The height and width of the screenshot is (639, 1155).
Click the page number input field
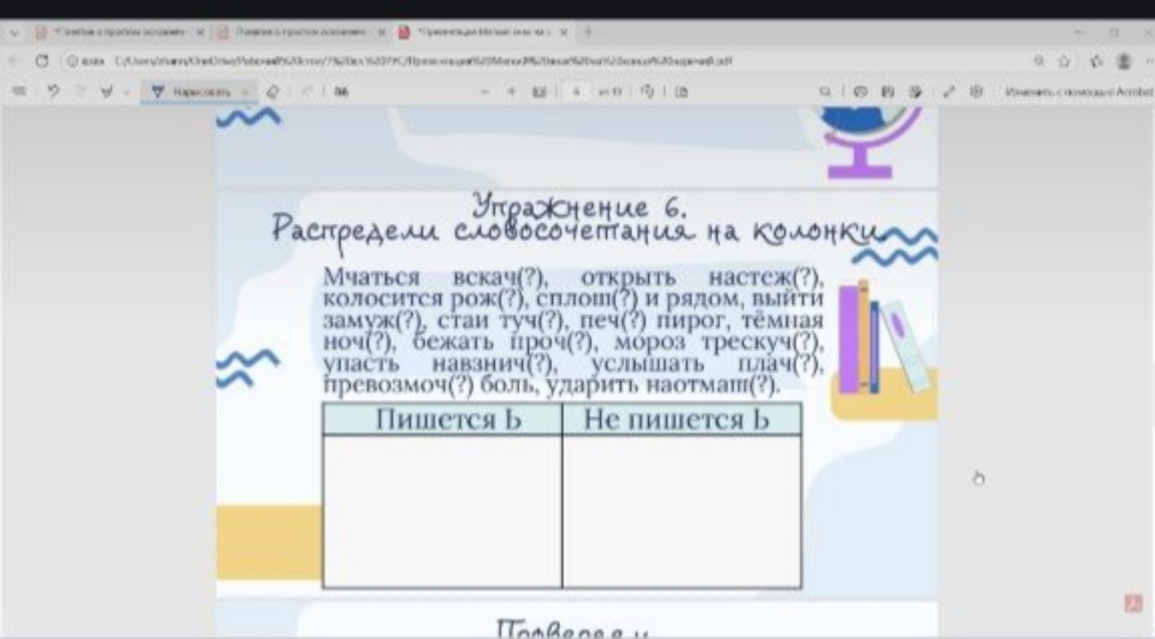(x=575, y=92)
